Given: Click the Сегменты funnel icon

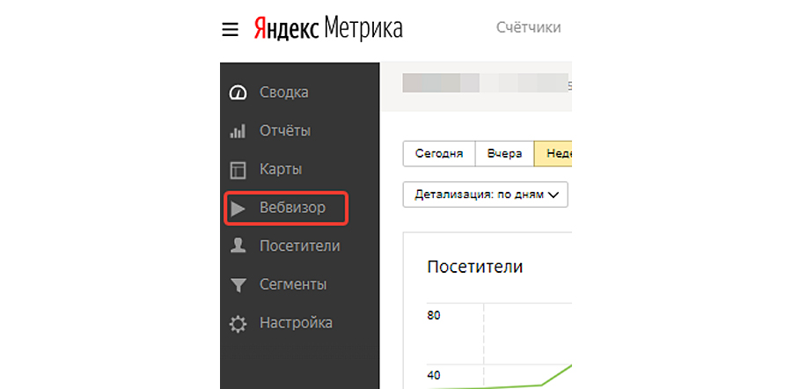Looking at the screenshot, I should (238, 285).
